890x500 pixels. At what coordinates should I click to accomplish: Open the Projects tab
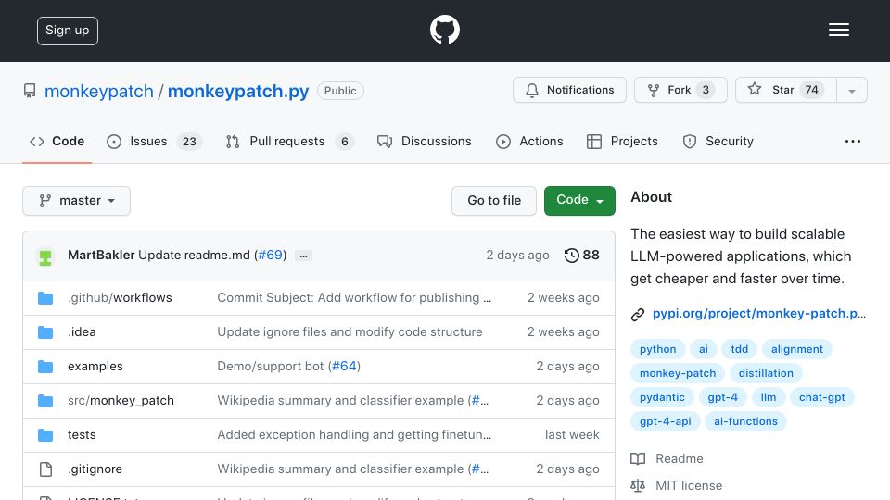click(622, 141)
